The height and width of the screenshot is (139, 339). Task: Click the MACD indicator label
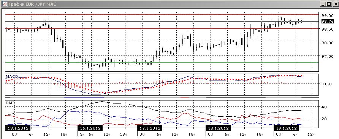point(12,76)
